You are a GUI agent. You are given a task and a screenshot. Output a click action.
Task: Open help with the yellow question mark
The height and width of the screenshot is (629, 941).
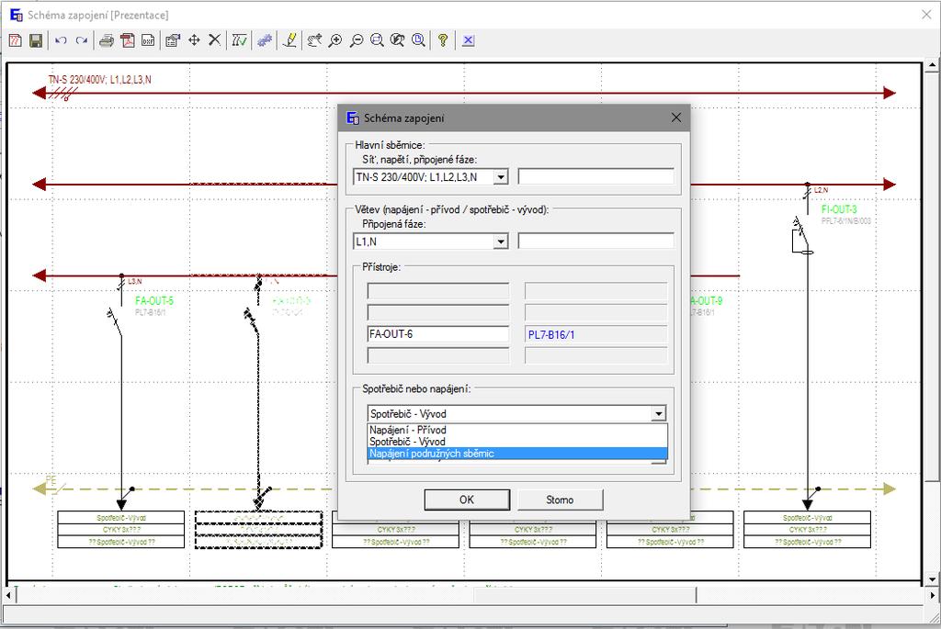tap(443, 40)
